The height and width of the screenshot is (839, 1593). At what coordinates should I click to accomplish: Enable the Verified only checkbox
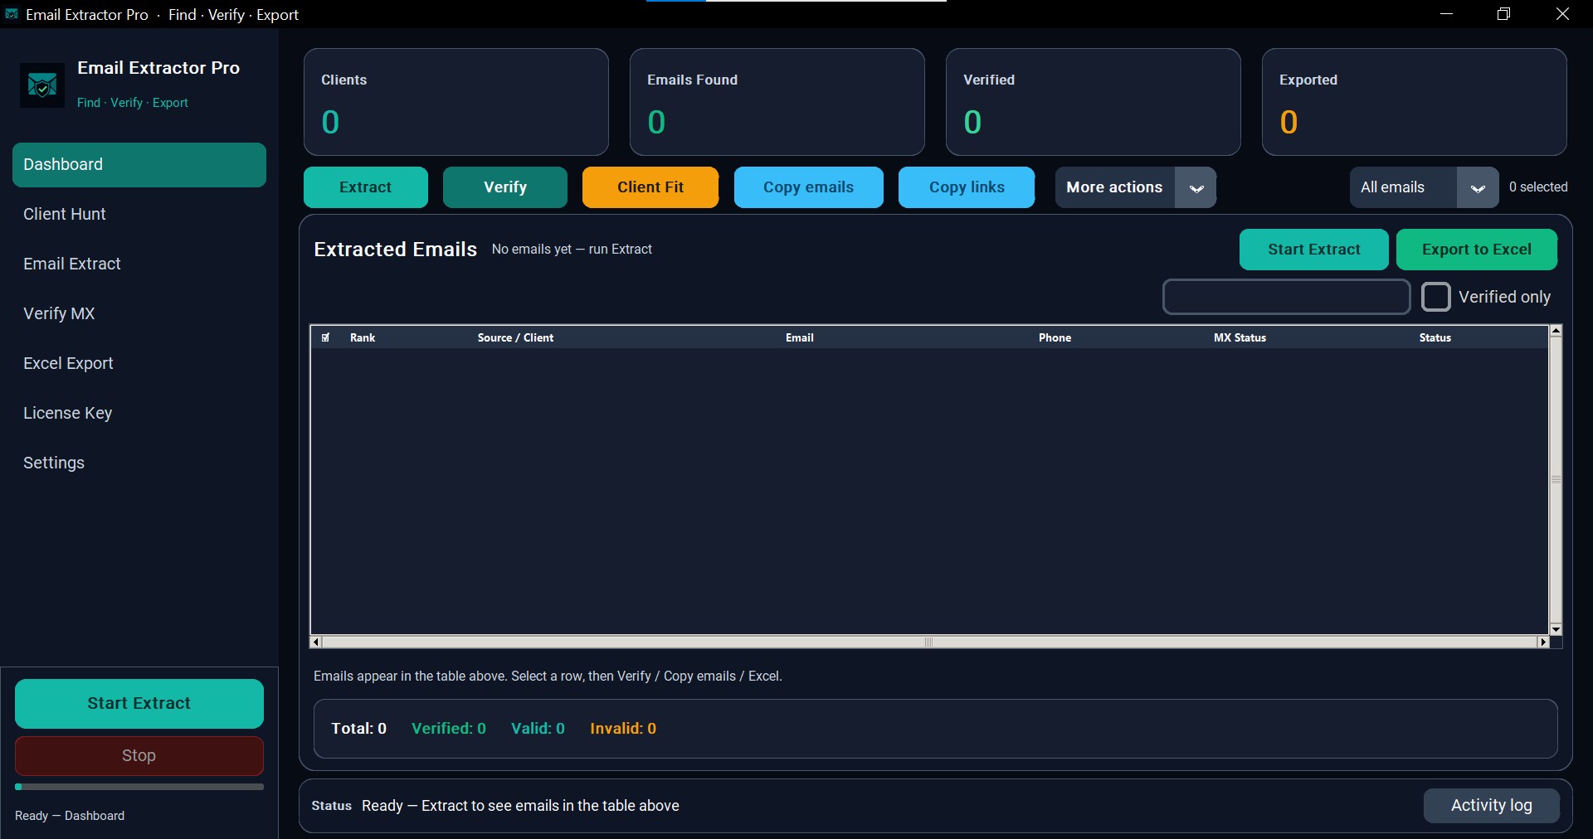tap(1436, 297)
